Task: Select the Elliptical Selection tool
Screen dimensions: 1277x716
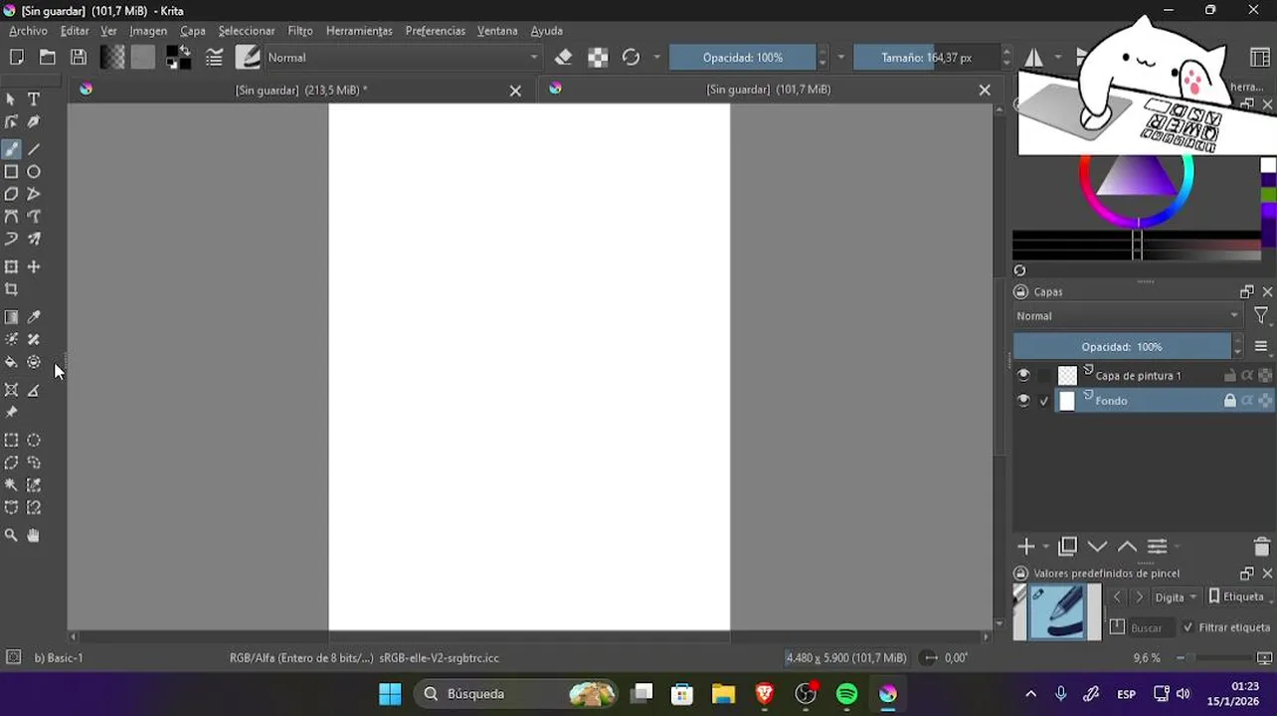Action: [34, 441]
